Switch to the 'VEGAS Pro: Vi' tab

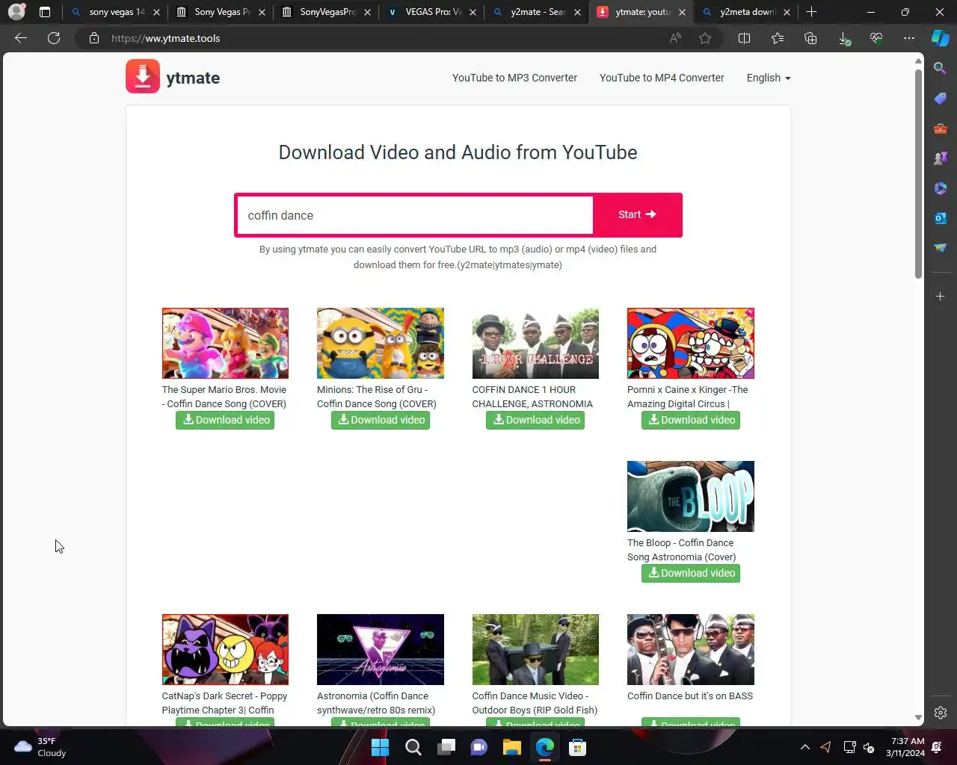(431, 12)
